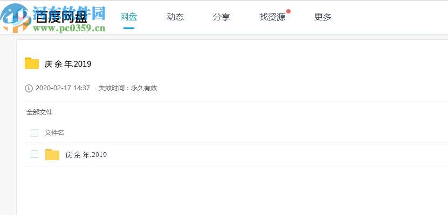Toggle the select-all files checkbox
Image resolution: width=448 pixels, height=215 pixels.
coord(35,133)
